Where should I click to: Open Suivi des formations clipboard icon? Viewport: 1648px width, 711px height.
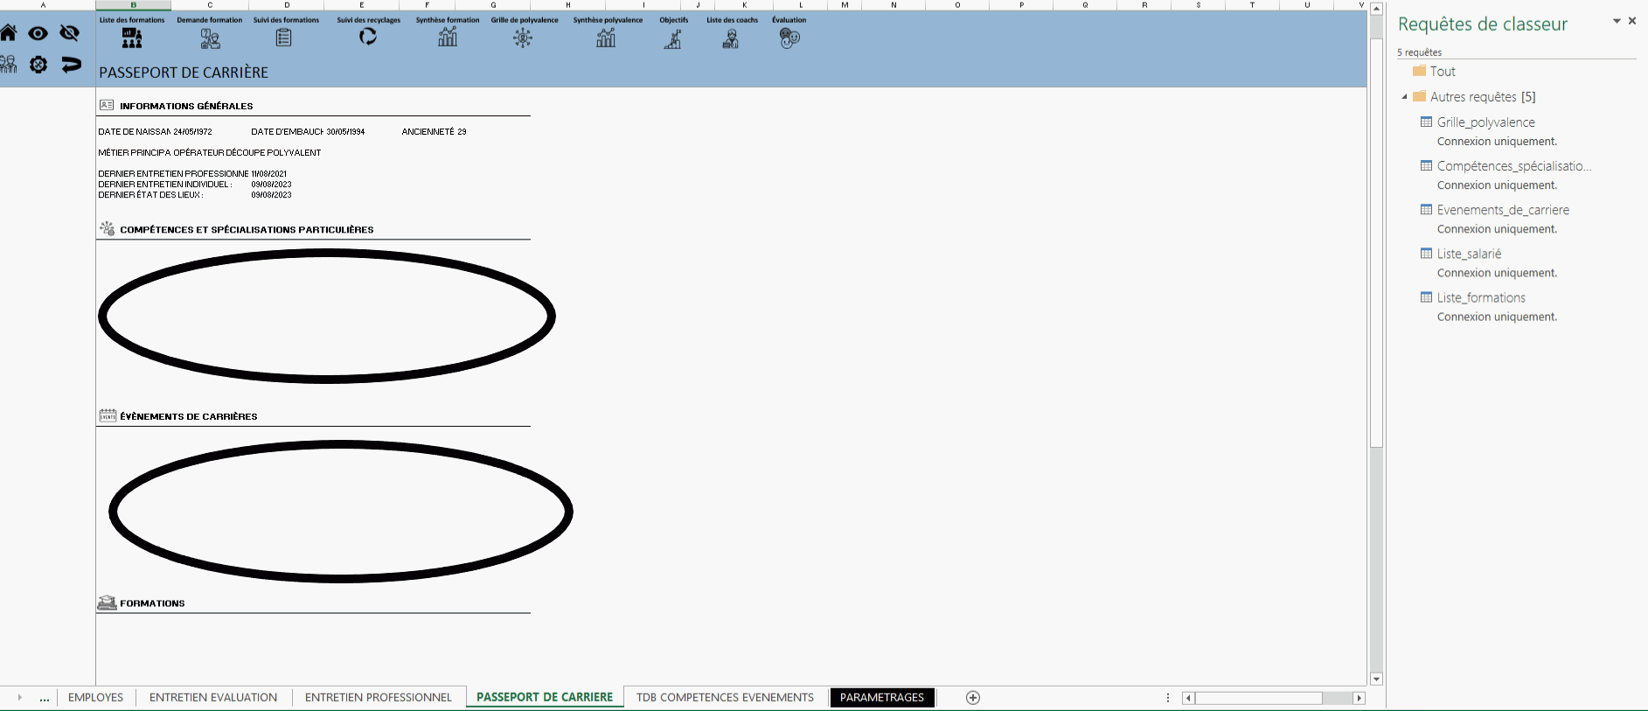(x=284, y=38)
